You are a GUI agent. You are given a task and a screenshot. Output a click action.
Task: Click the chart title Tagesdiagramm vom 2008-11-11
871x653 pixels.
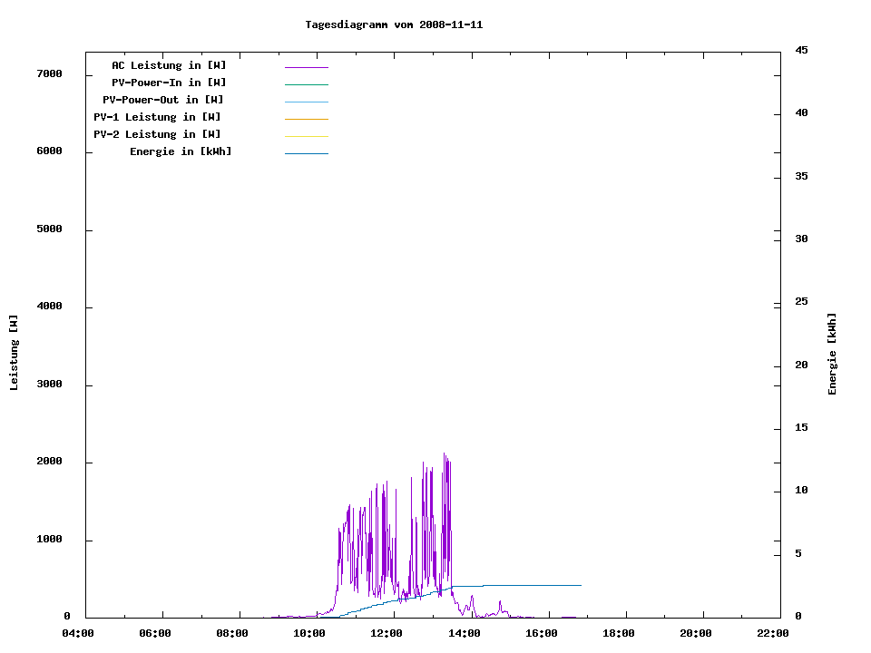coord(394,24)
